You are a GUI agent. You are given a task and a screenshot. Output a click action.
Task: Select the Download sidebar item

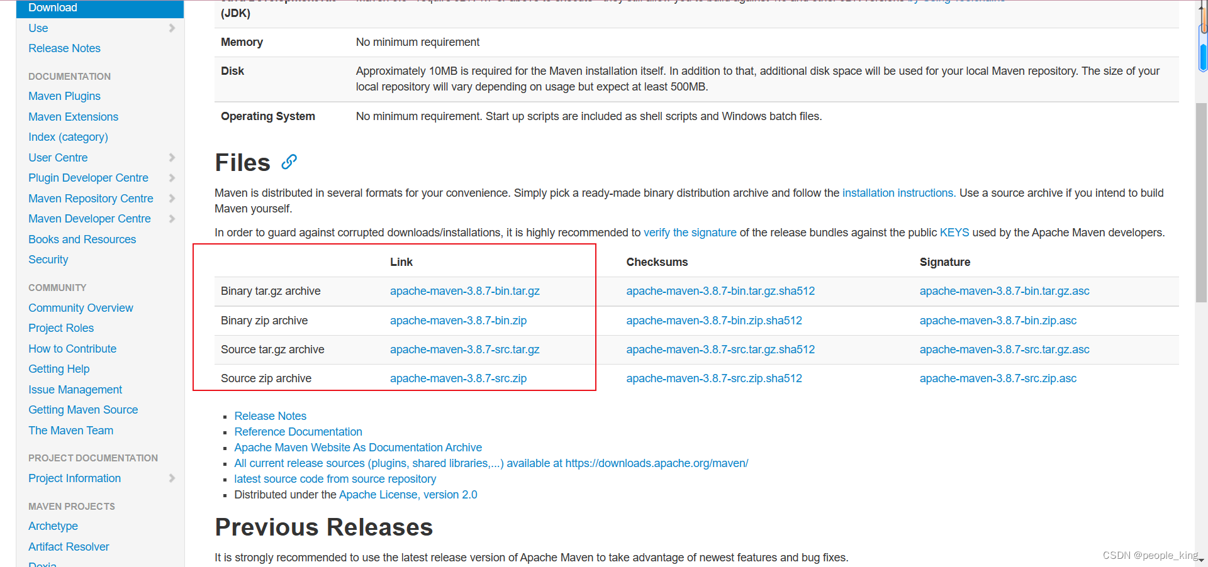[100, 8]
